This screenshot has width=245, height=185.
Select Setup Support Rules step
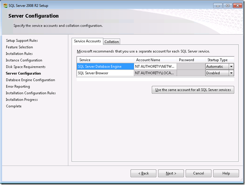click(x=22, y=41)
